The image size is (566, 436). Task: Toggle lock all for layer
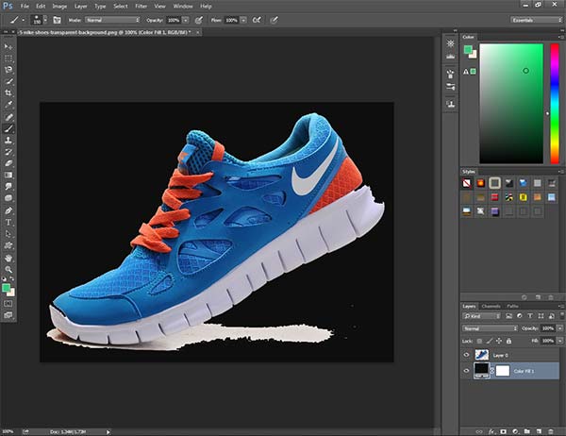pyautogui.click(x=508, y=341)
